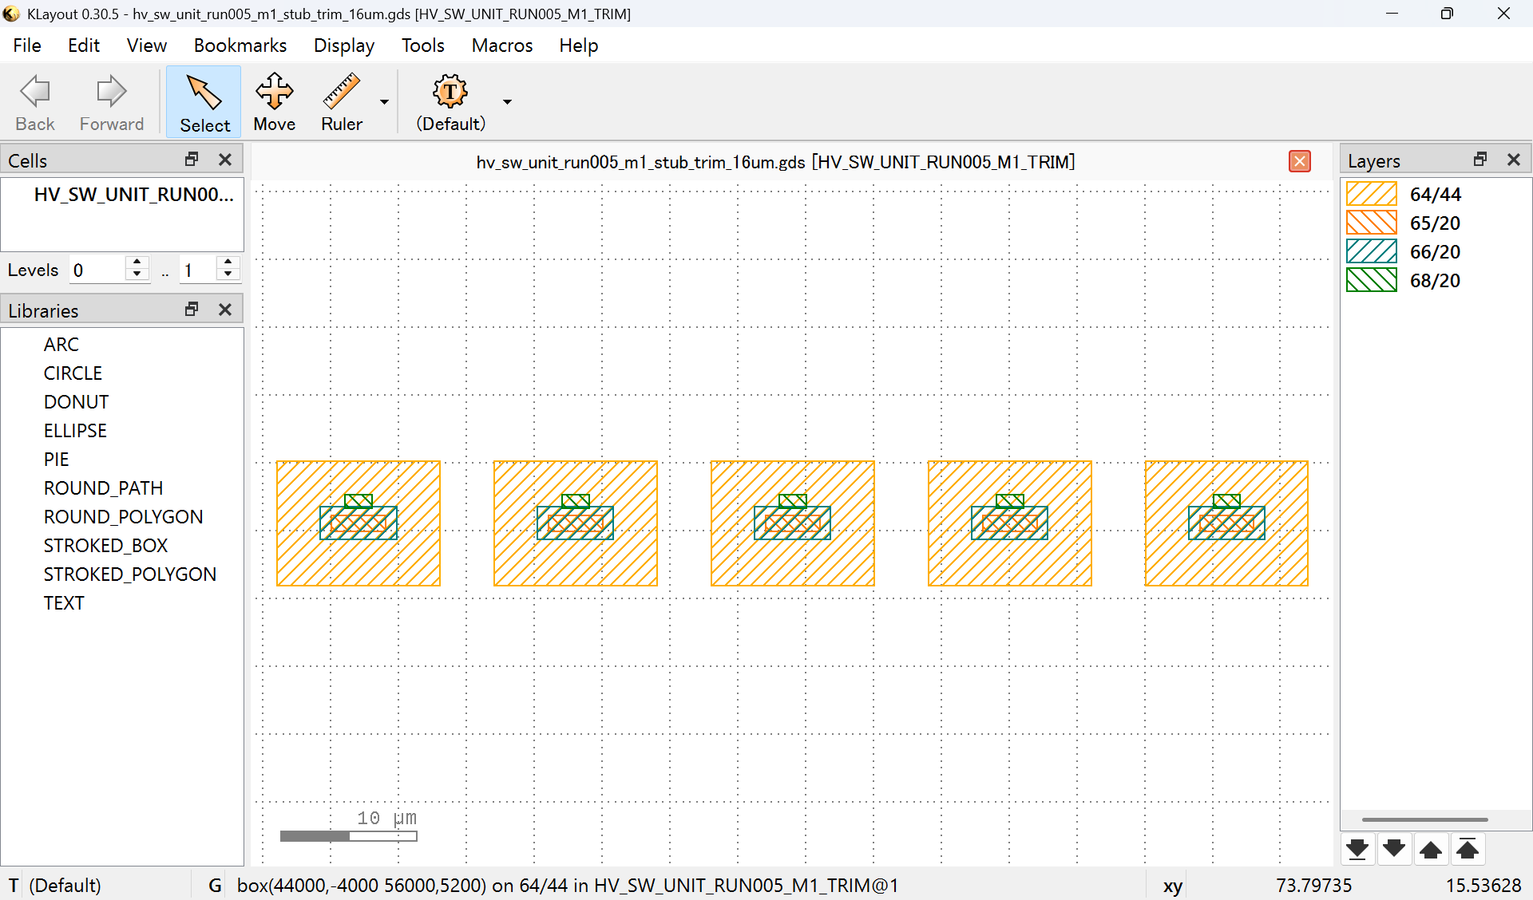The height and width of the screenshot is (900, 1533).
Task: Click the Select arrow tool
Action: tap(204, 102)
